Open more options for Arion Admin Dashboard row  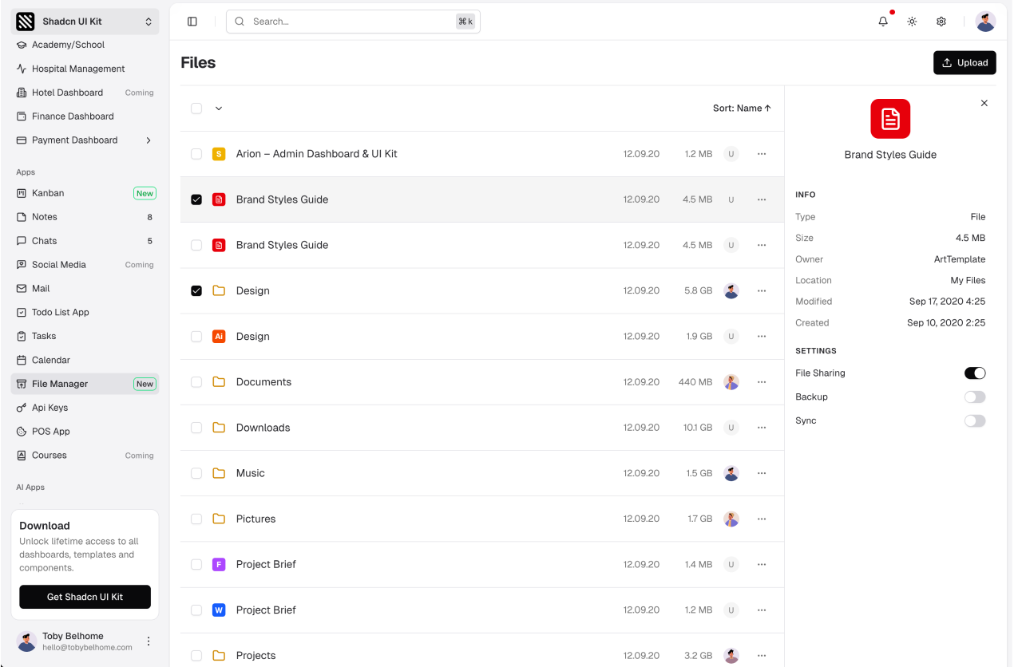(762, 154)
